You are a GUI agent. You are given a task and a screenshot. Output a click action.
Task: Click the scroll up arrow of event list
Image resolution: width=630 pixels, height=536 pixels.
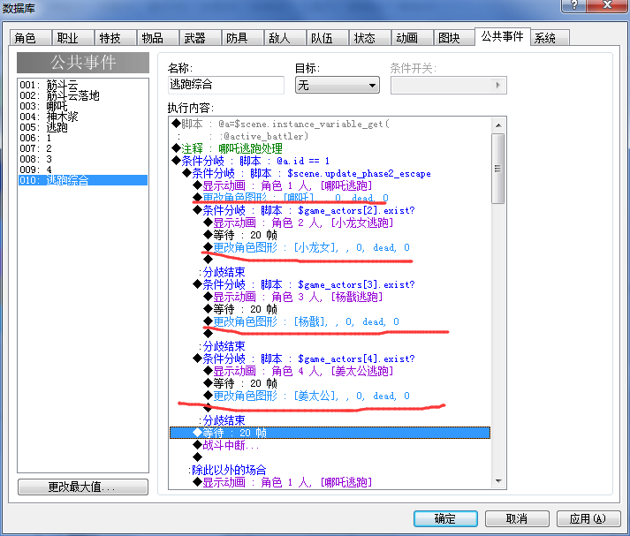(x=498, y=125)
